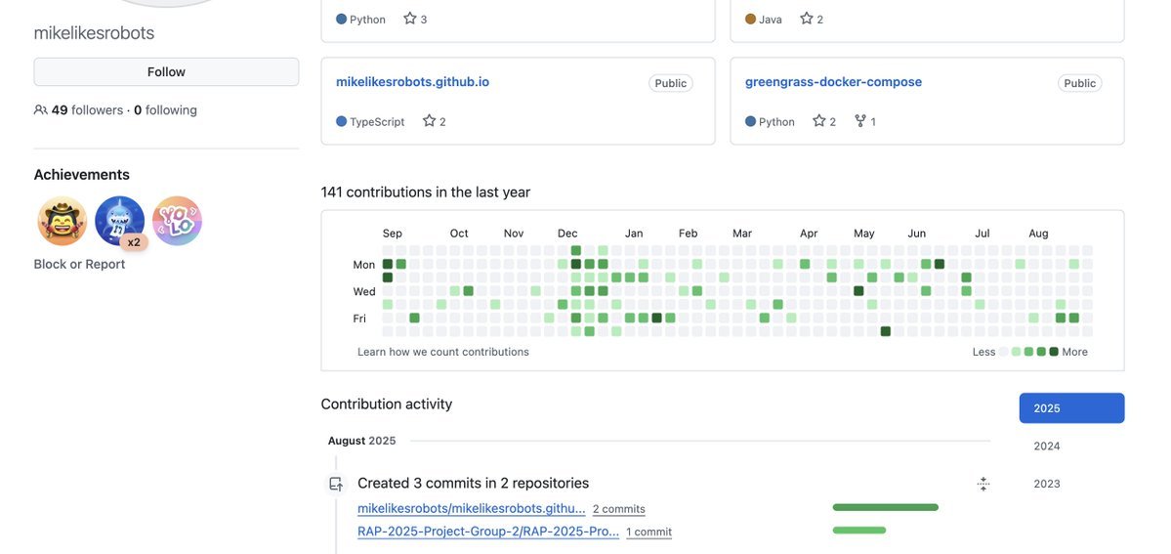Open the shark x2 achievement badge
The height and width of the screenshot is (554, 1171).
pos(119,221)
